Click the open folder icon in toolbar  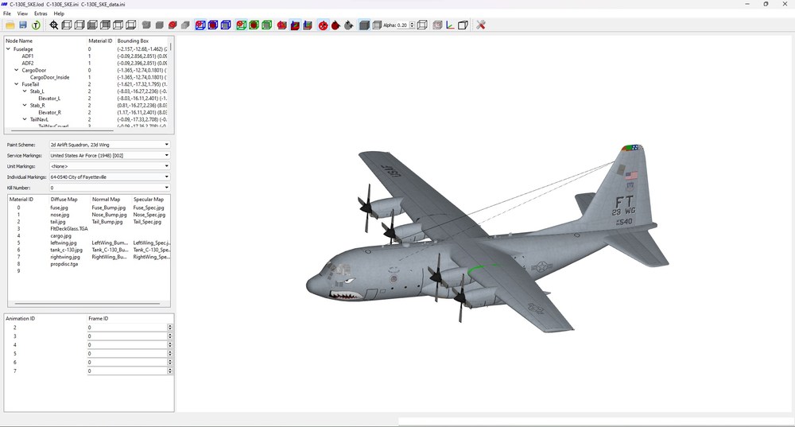(x=10, y=25)
